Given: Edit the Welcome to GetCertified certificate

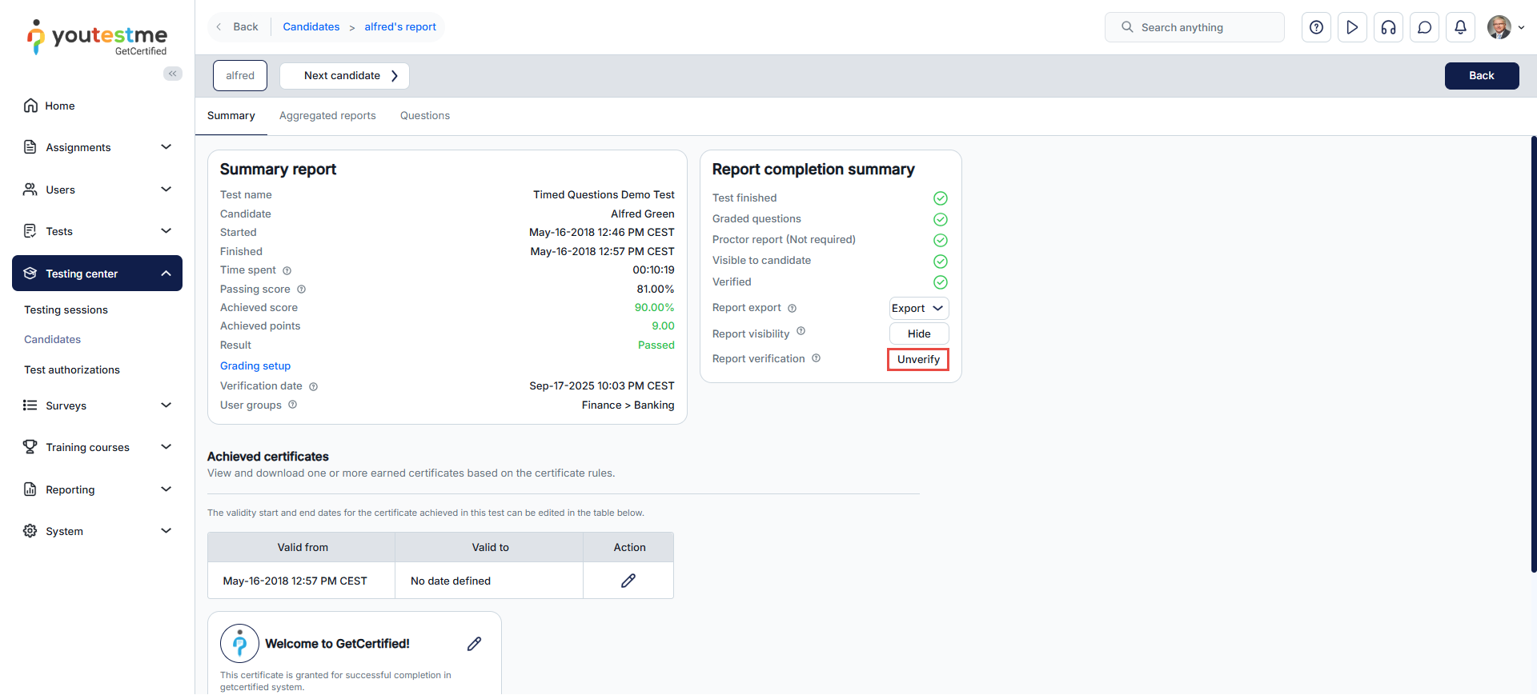Looking at the screenshot, I should [x=474, y=644].
